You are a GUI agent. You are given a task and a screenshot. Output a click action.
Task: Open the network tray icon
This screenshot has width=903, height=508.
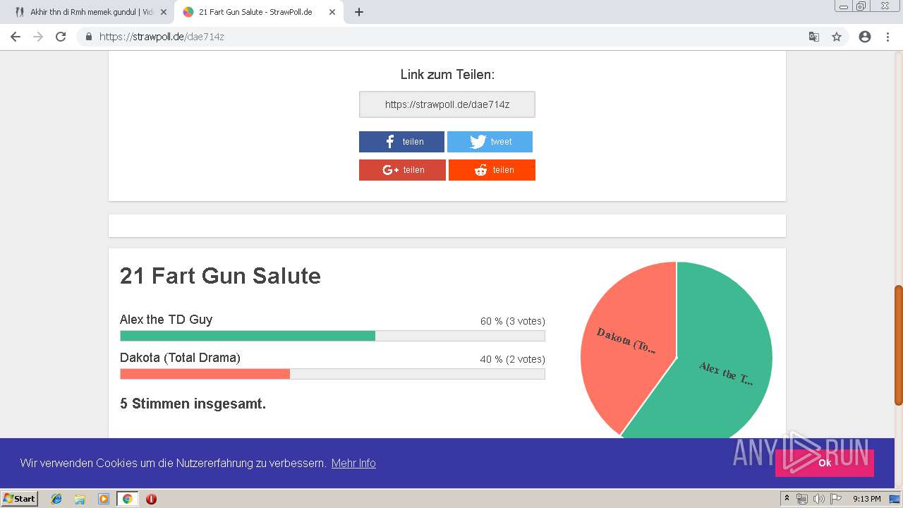[x=802, y=499]
